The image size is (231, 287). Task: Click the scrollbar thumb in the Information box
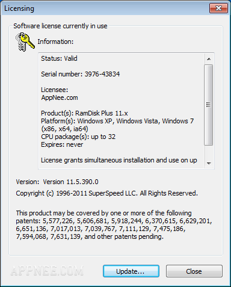tap(209, 105)
